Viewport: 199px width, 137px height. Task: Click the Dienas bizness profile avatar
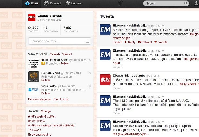click(x=32, y=18)
